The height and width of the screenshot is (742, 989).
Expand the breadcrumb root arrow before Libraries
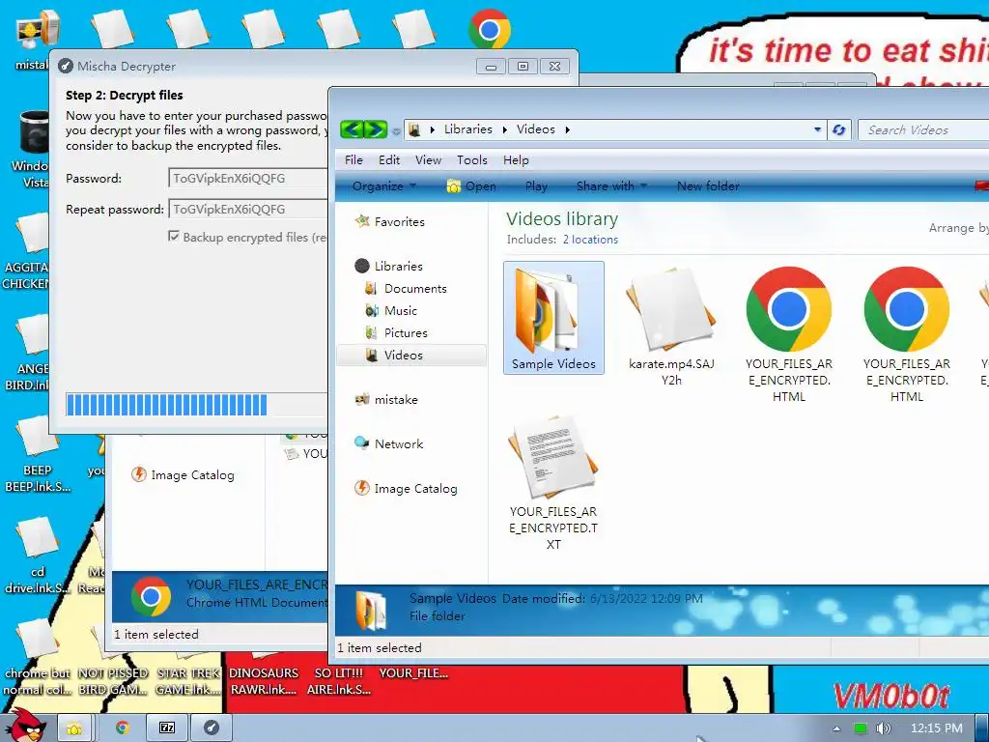(x=432, y=129)
